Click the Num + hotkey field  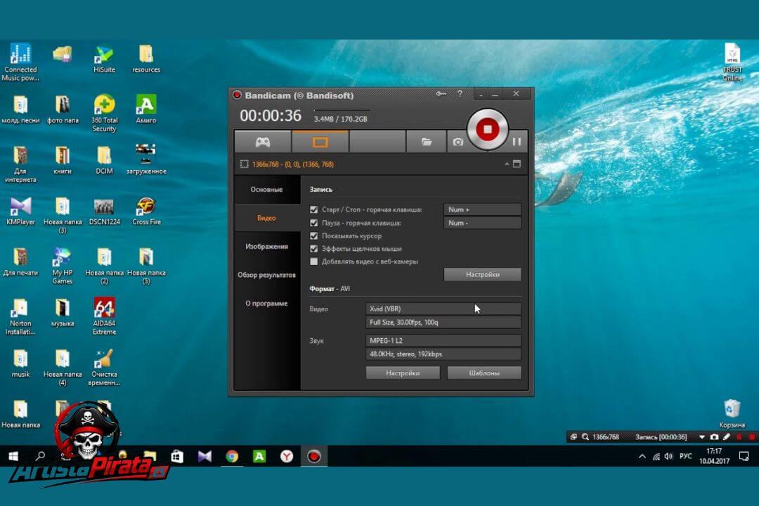(482, 209)
